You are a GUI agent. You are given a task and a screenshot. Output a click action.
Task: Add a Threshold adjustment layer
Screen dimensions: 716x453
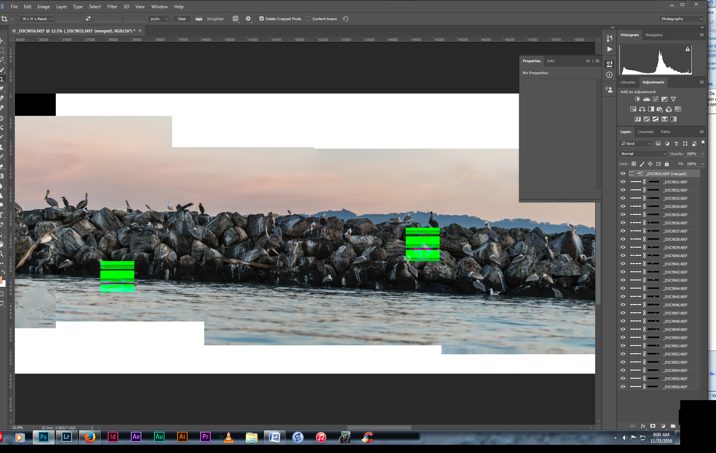pyautogui.click(x=655, y=119)
